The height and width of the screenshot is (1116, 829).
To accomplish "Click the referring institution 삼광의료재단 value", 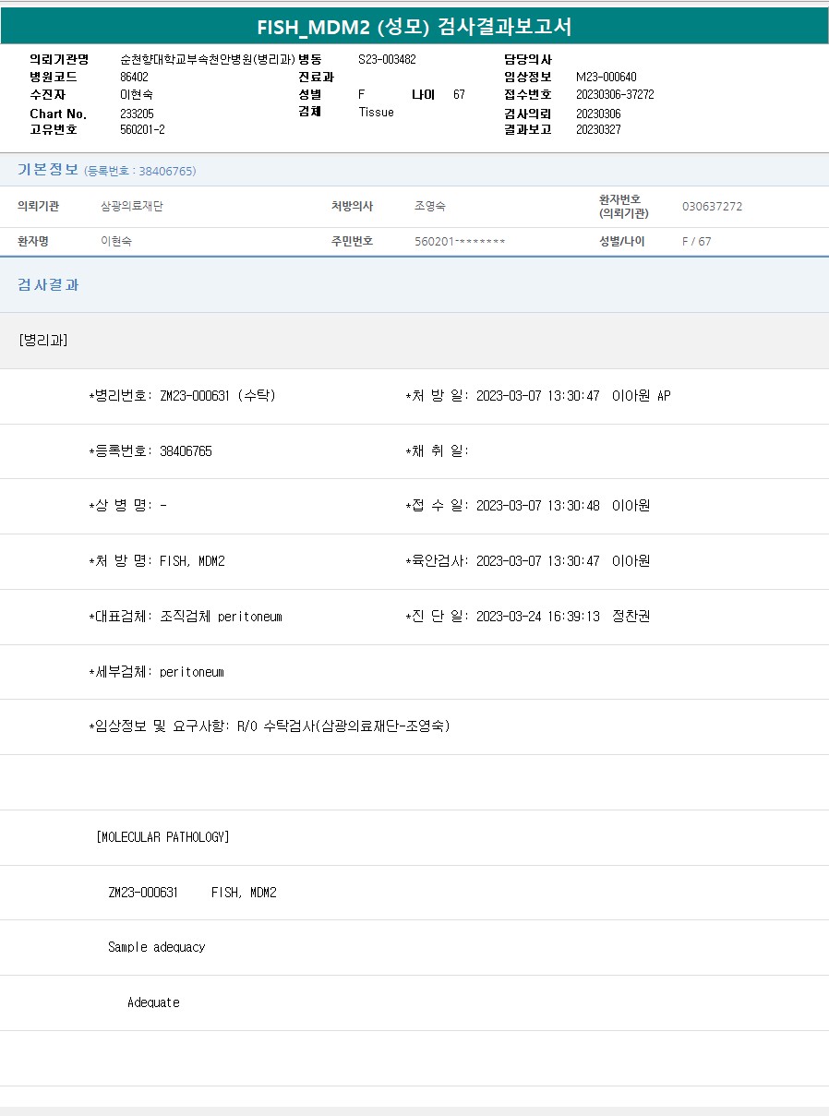I will click(x=132, y=207).
